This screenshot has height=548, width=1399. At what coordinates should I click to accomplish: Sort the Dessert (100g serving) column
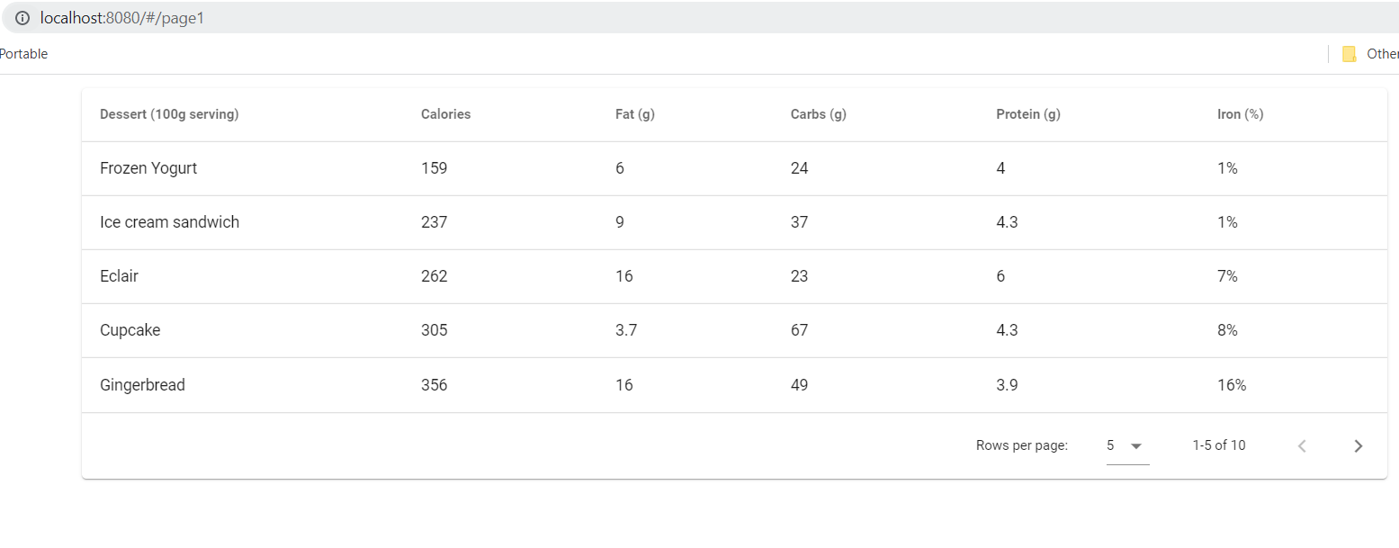pos(168,114)
